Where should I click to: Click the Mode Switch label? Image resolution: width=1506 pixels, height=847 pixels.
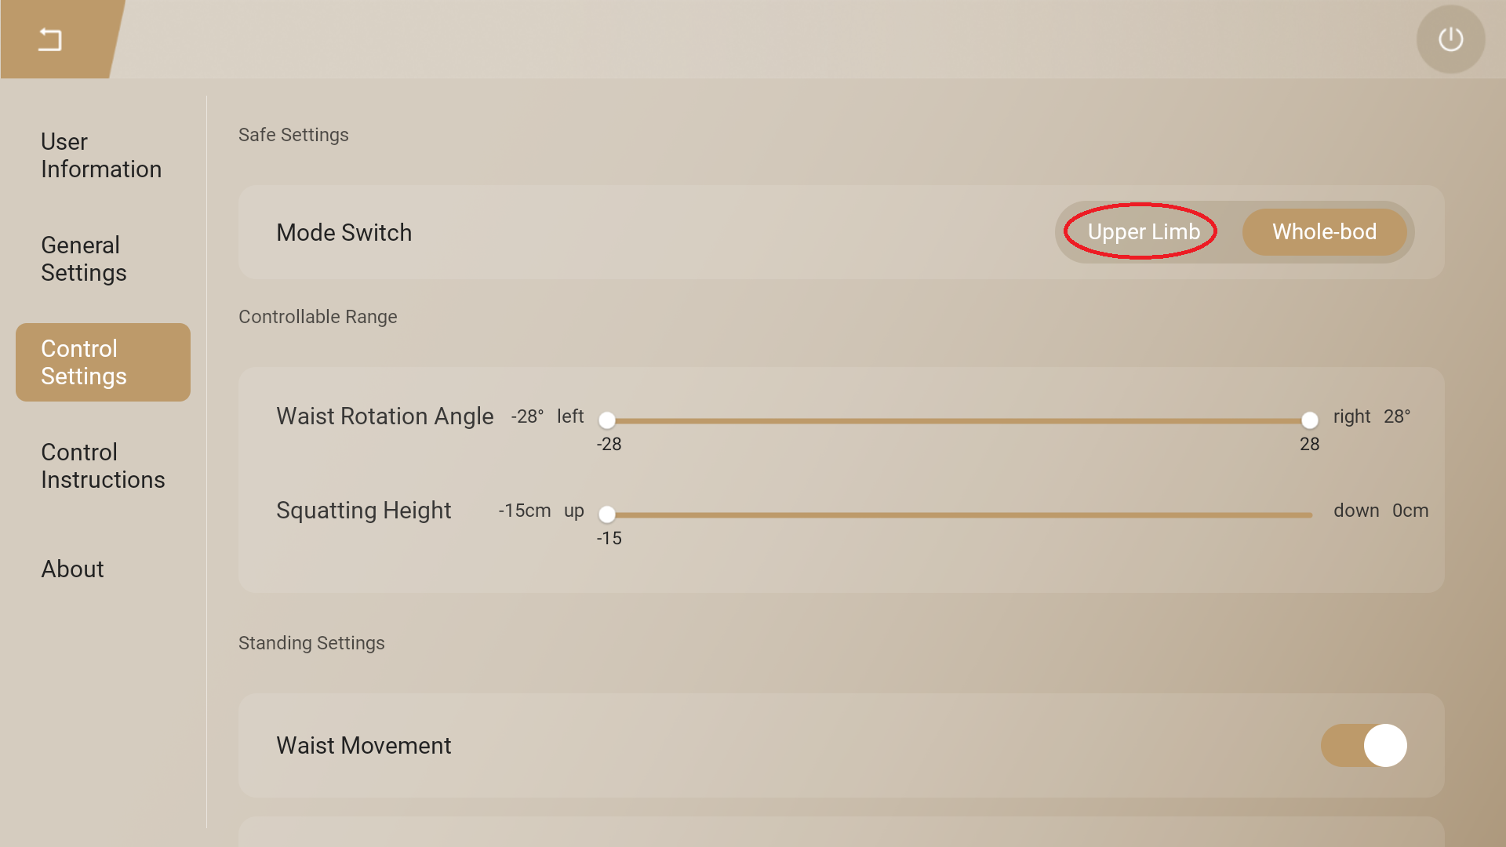click(344, 233)
